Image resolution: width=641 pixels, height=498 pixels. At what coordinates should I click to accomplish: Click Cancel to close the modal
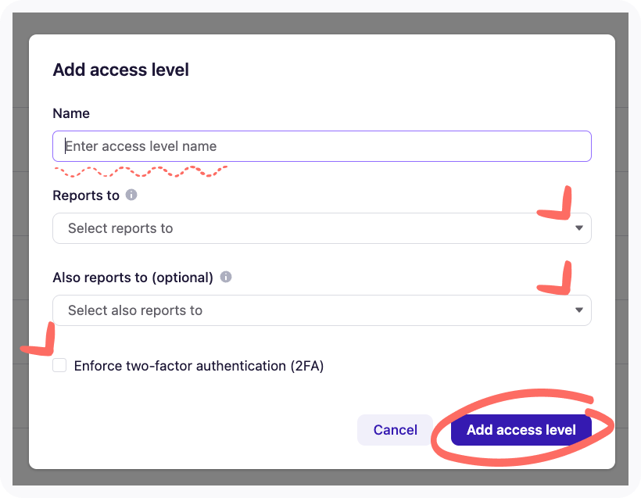click(395, 429)
